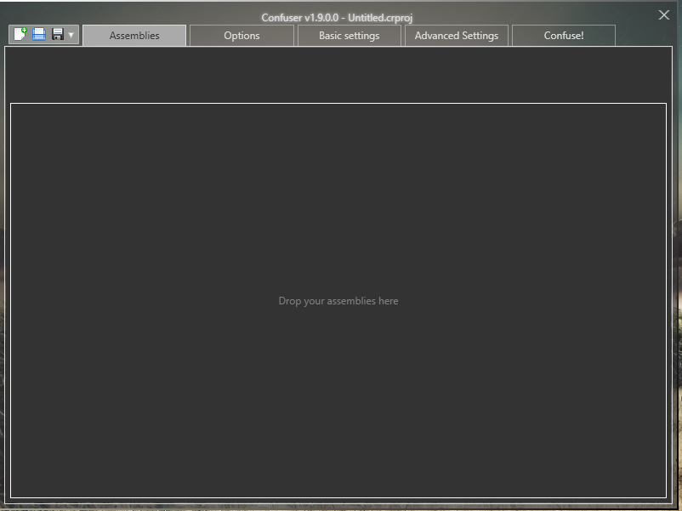Switch to the Assemblies tab

pos(134,35)
